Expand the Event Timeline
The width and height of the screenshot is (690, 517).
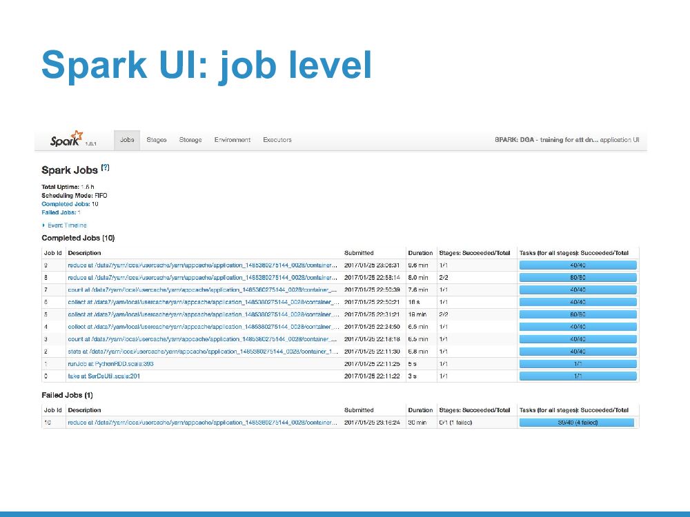click(64, 225)
